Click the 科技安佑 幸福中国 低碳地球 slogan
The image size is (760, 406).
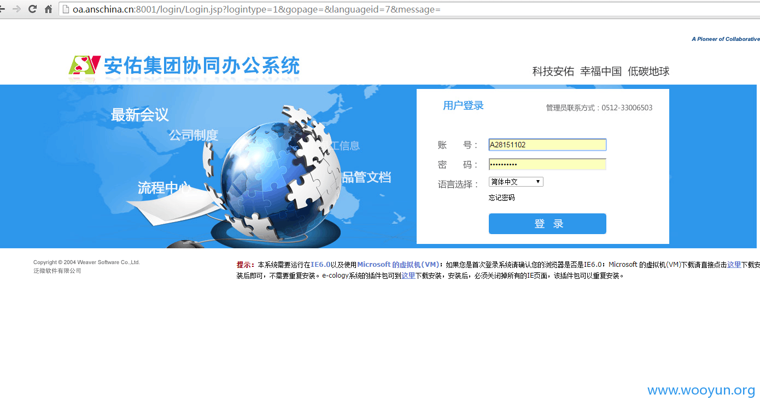click(x=601, y=71)
